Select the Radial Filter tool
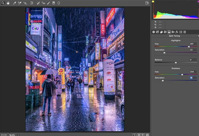This screenshot has width=199, height=136. click(59, 3)
